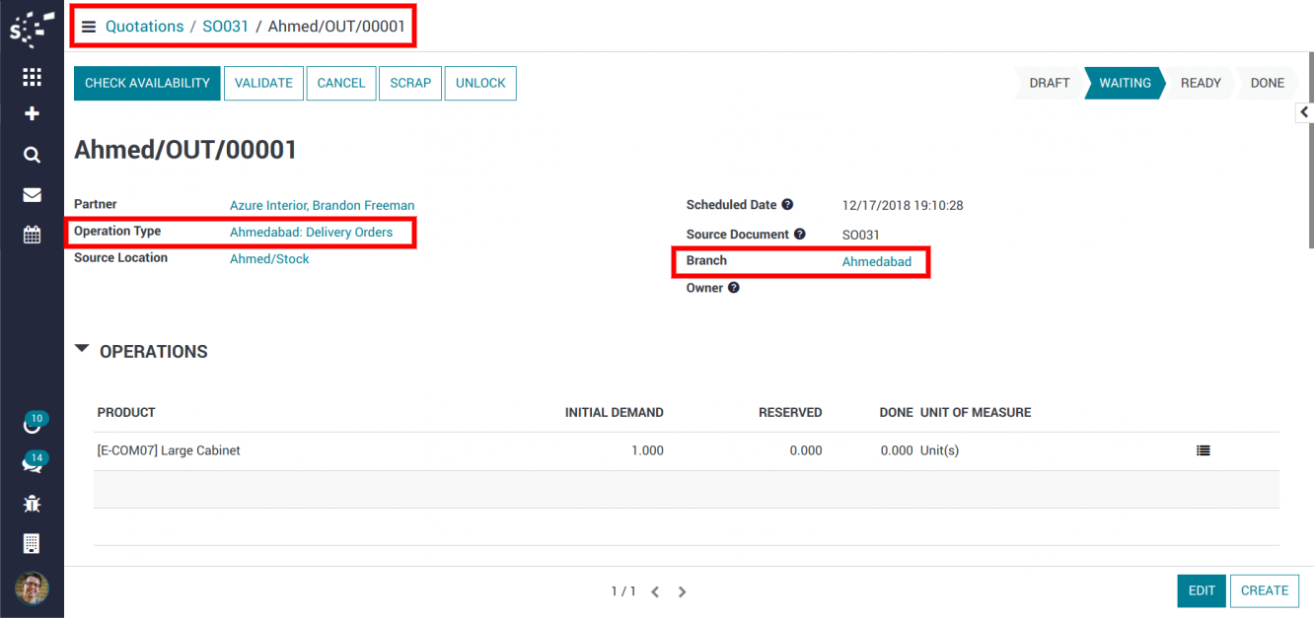The image size is (1314, 618).
Task: Open Azure Interior, Brandon Freeman partner link
Action: pos(322,205)
